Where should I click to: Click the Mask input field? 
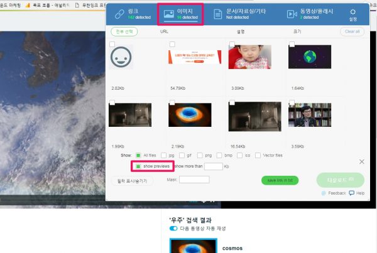(x=194, y=180)
